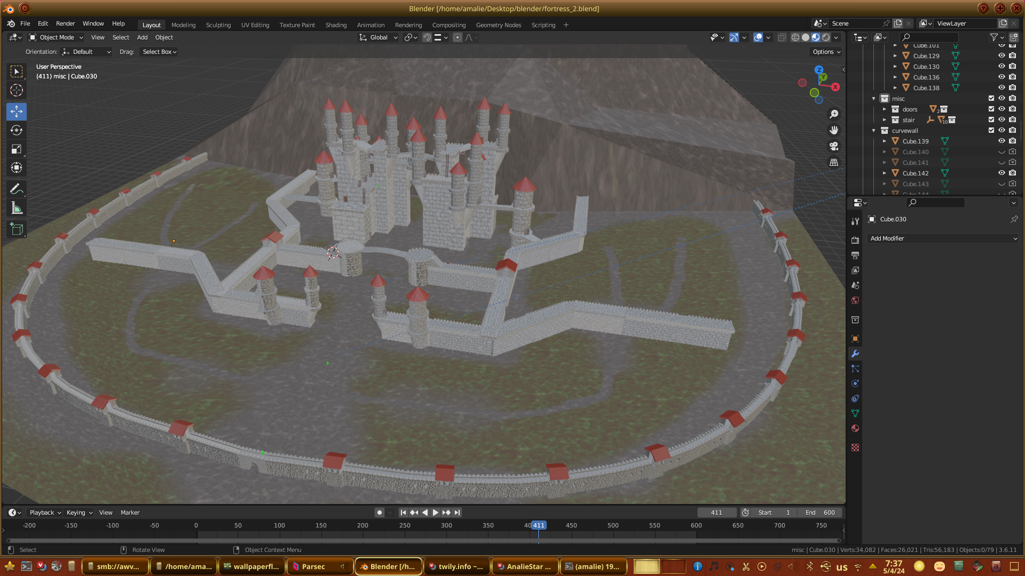The image size is (1025, 576).
Task: Uncheck the misc collection checkbox
Action: [991, 98]
